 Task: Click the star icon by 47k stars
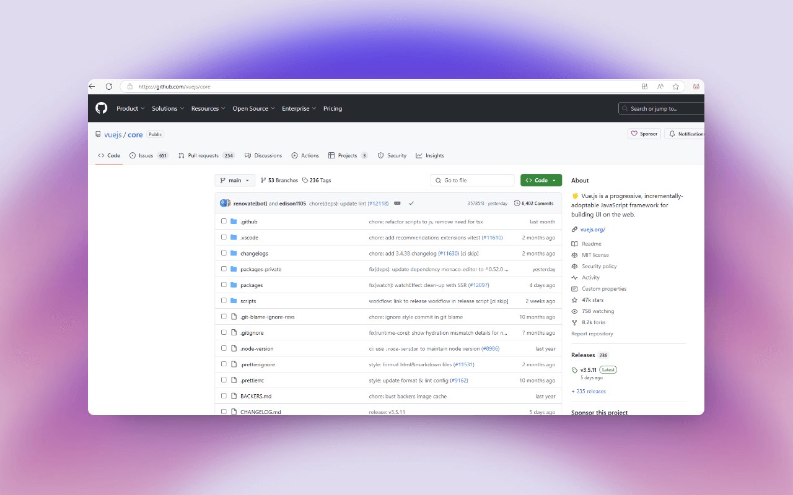point(574,300)
